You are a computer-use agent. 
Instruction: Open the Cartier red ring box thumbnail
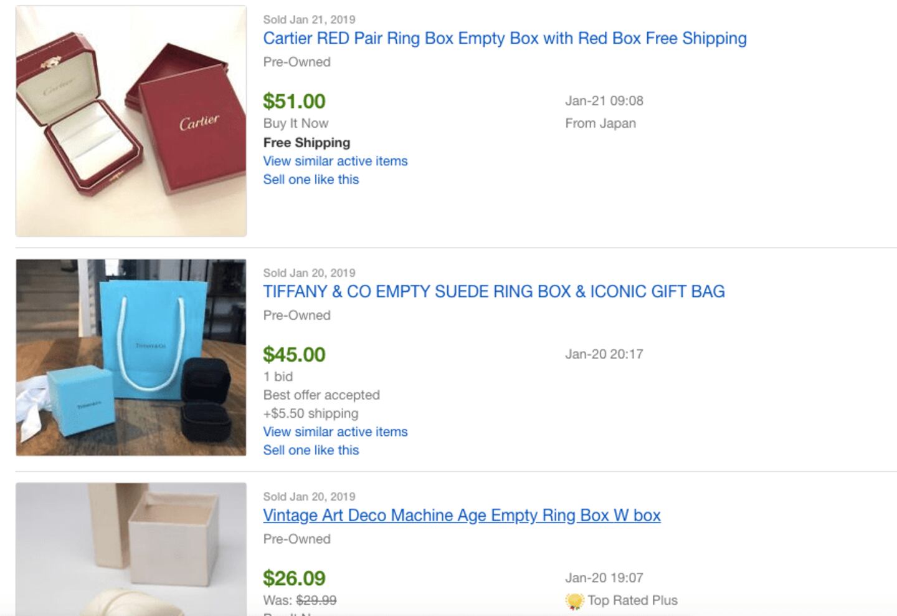[131, 121]
